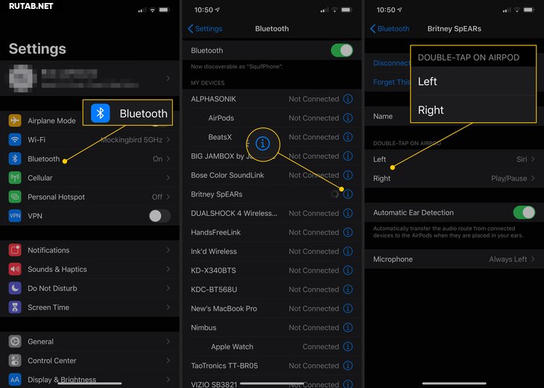544x388 pixels.
Task: Open info icon for New's MacBook Pro
Action: 347,308
